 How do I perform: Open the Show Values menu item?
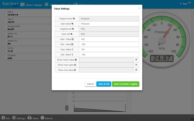coord(34,5)
